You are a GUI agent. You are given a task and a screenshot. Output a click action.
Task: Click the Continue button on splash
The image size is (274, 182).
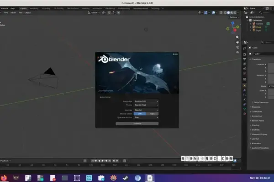click(x=137, y=123)
